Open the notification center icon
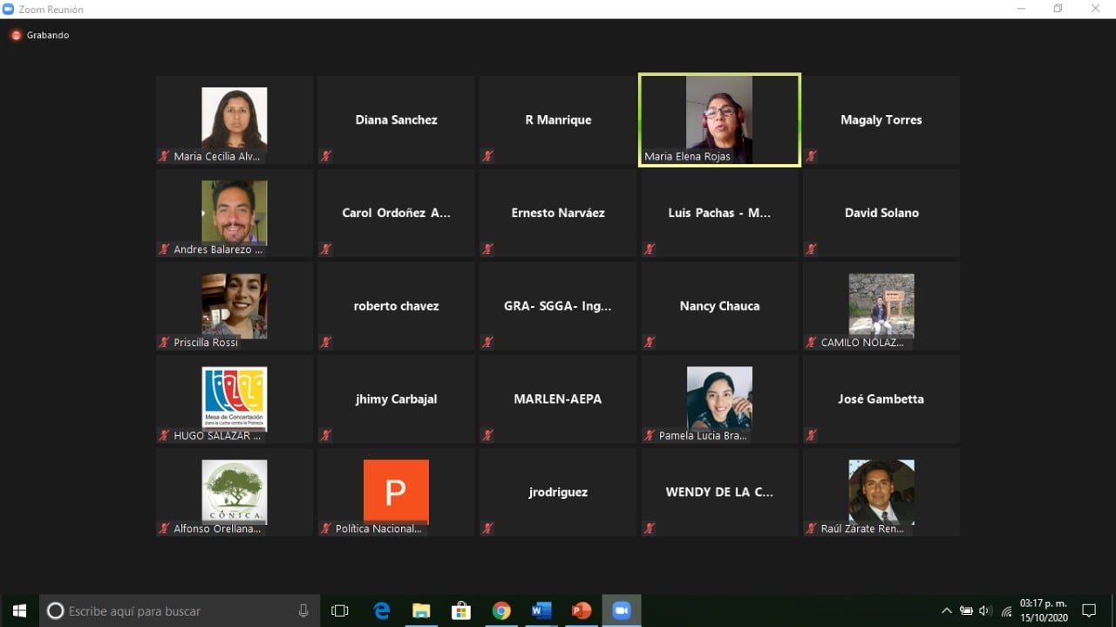Image resolution: width=1116 pixels, height=627 pixels. point(1089,611)
